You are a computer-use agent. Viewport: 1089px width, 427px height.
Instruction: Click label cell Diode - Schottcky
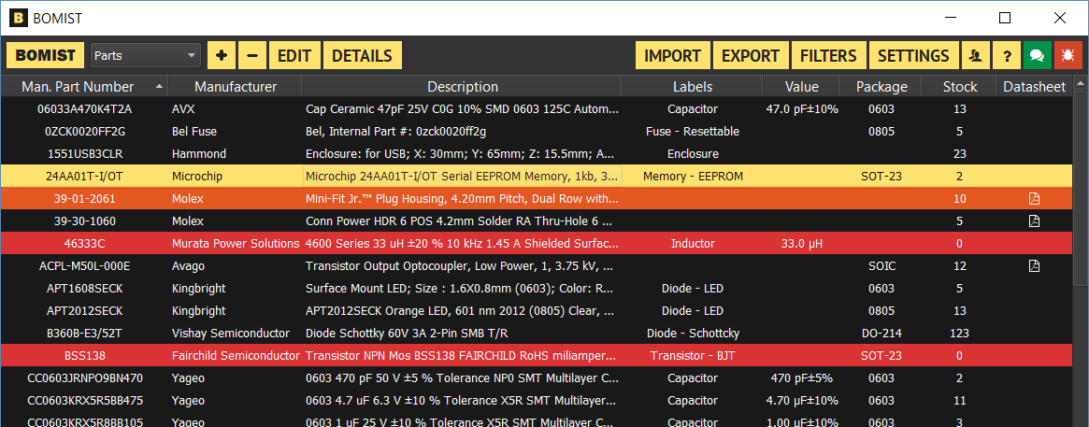click(x=693, y=334)
